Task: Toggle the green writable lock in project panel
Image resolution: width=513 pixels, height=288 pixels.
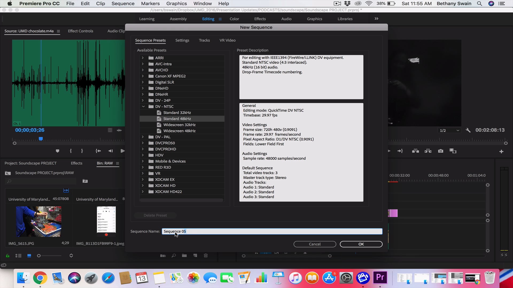Action: tap(7, 255)
